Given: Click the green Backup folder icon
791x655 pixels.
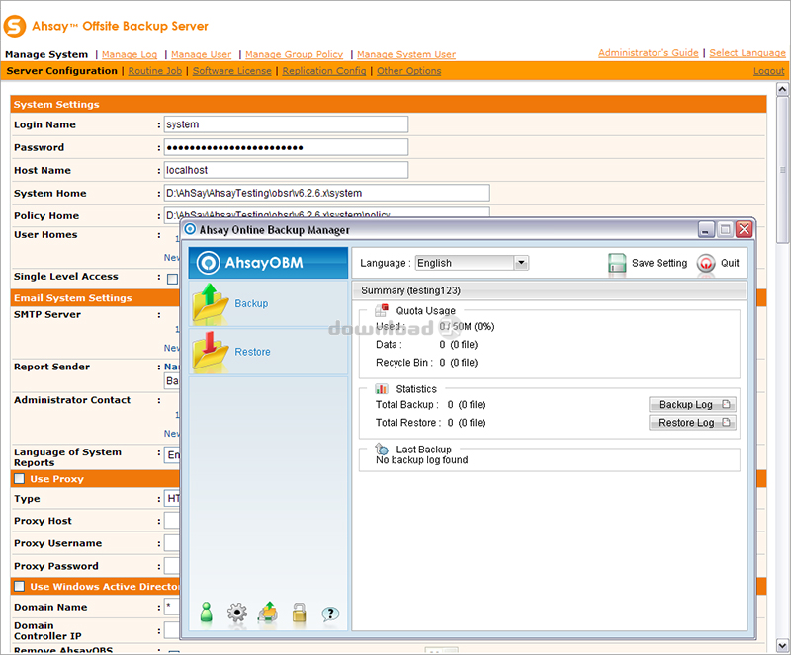Looking at the screenshot, I should click(210, 303).
